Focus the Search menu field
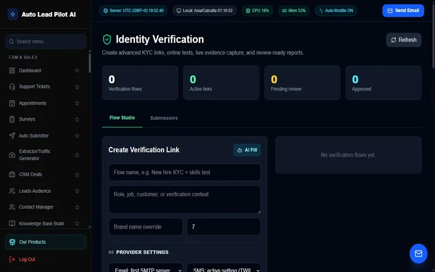435x272 pixels. pos(46,42)
